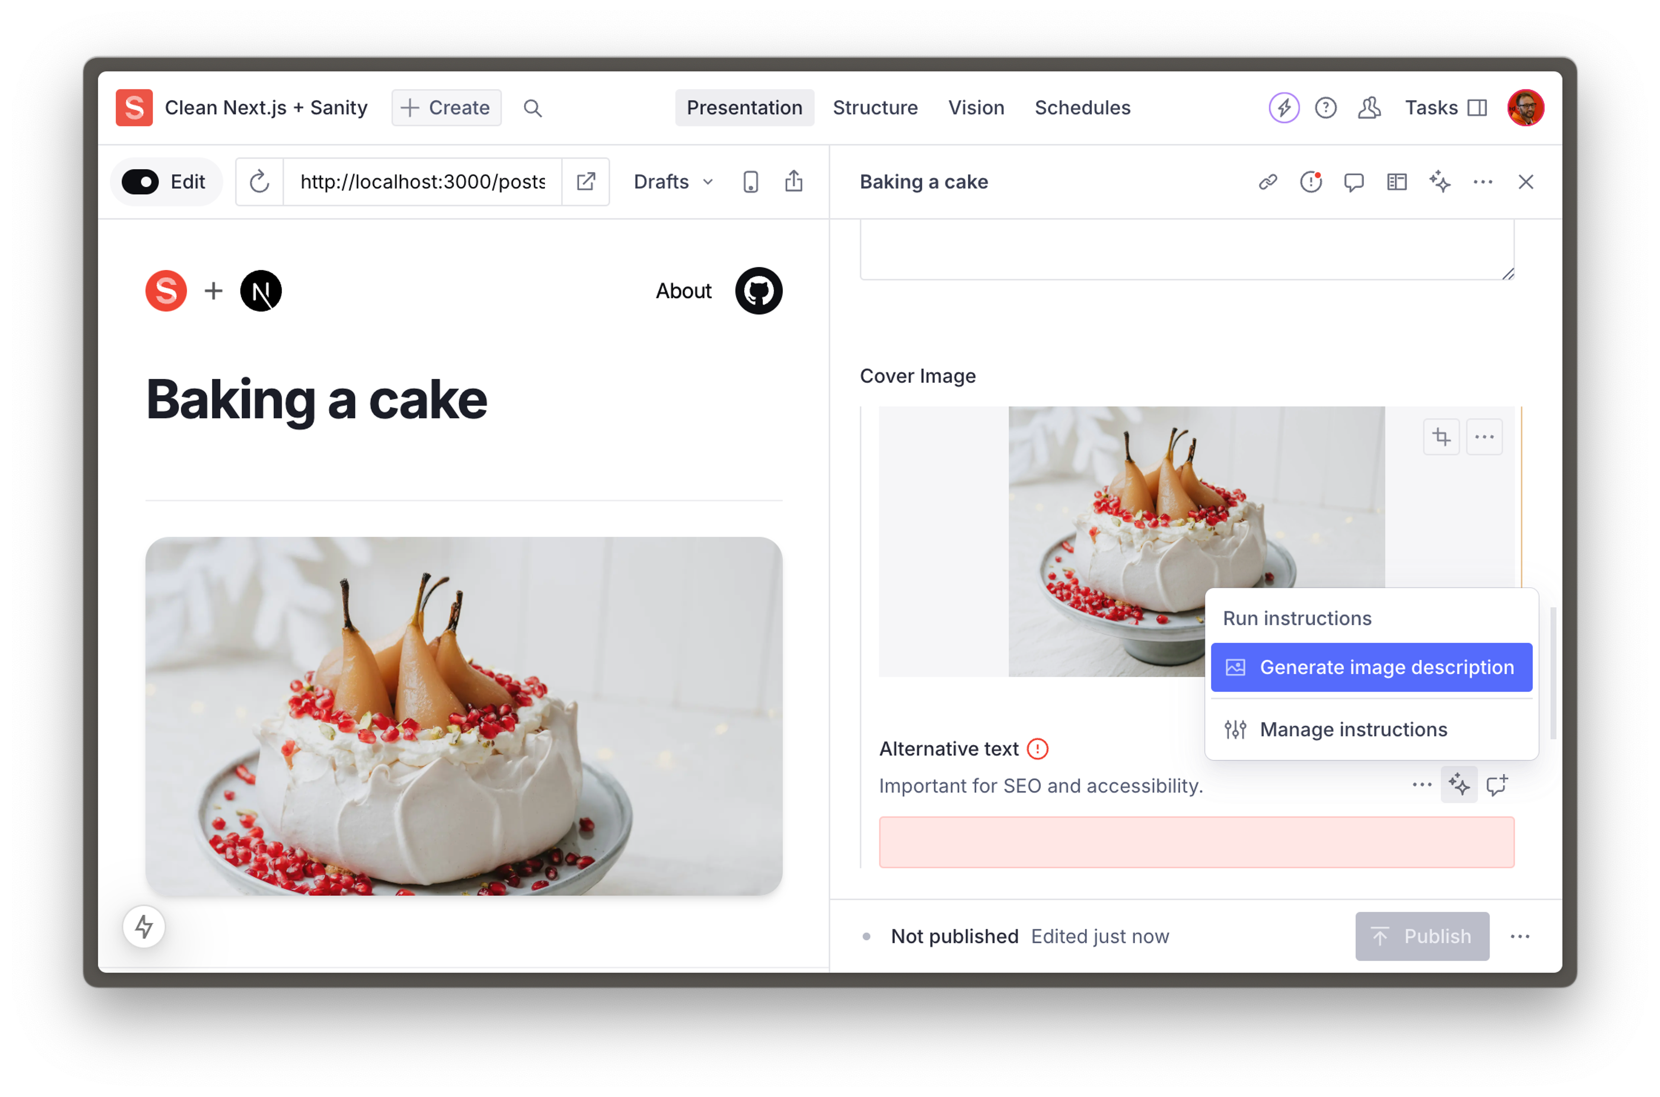The image size is (1660, 1097).
Task: Open cover image options ellipsis menu
Action: pyautogui.click(x=1484, y=437)
